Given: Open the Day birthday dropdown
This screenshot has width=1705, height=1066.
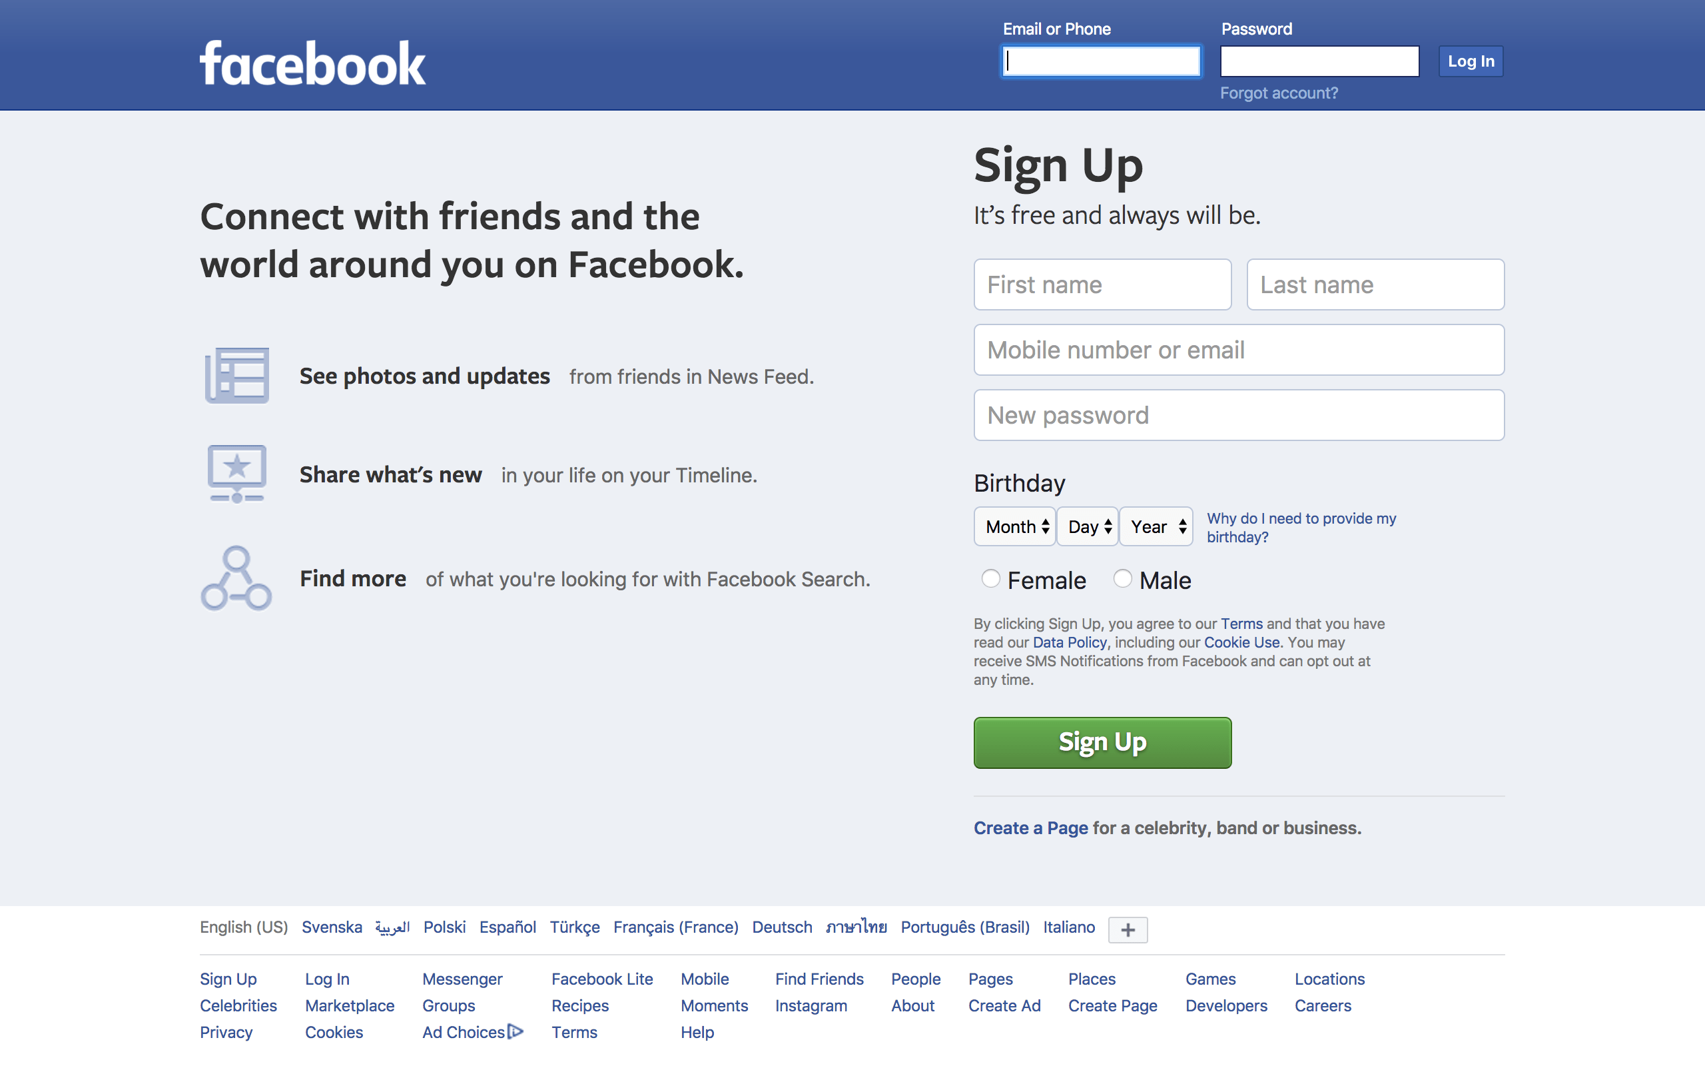Looking at the screenshot, I should 1088,526.
